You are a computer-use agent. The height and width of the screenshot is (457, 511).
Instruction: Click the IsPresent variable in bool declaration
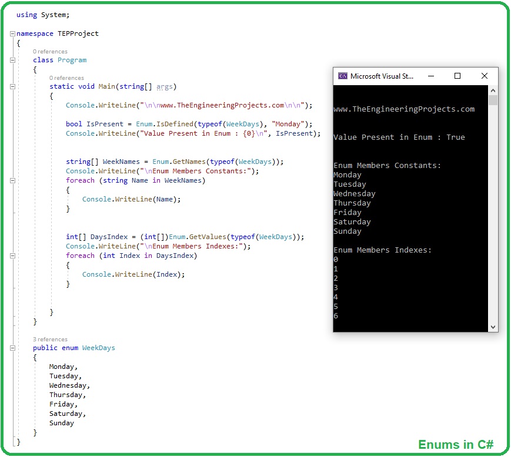[105, 124]
